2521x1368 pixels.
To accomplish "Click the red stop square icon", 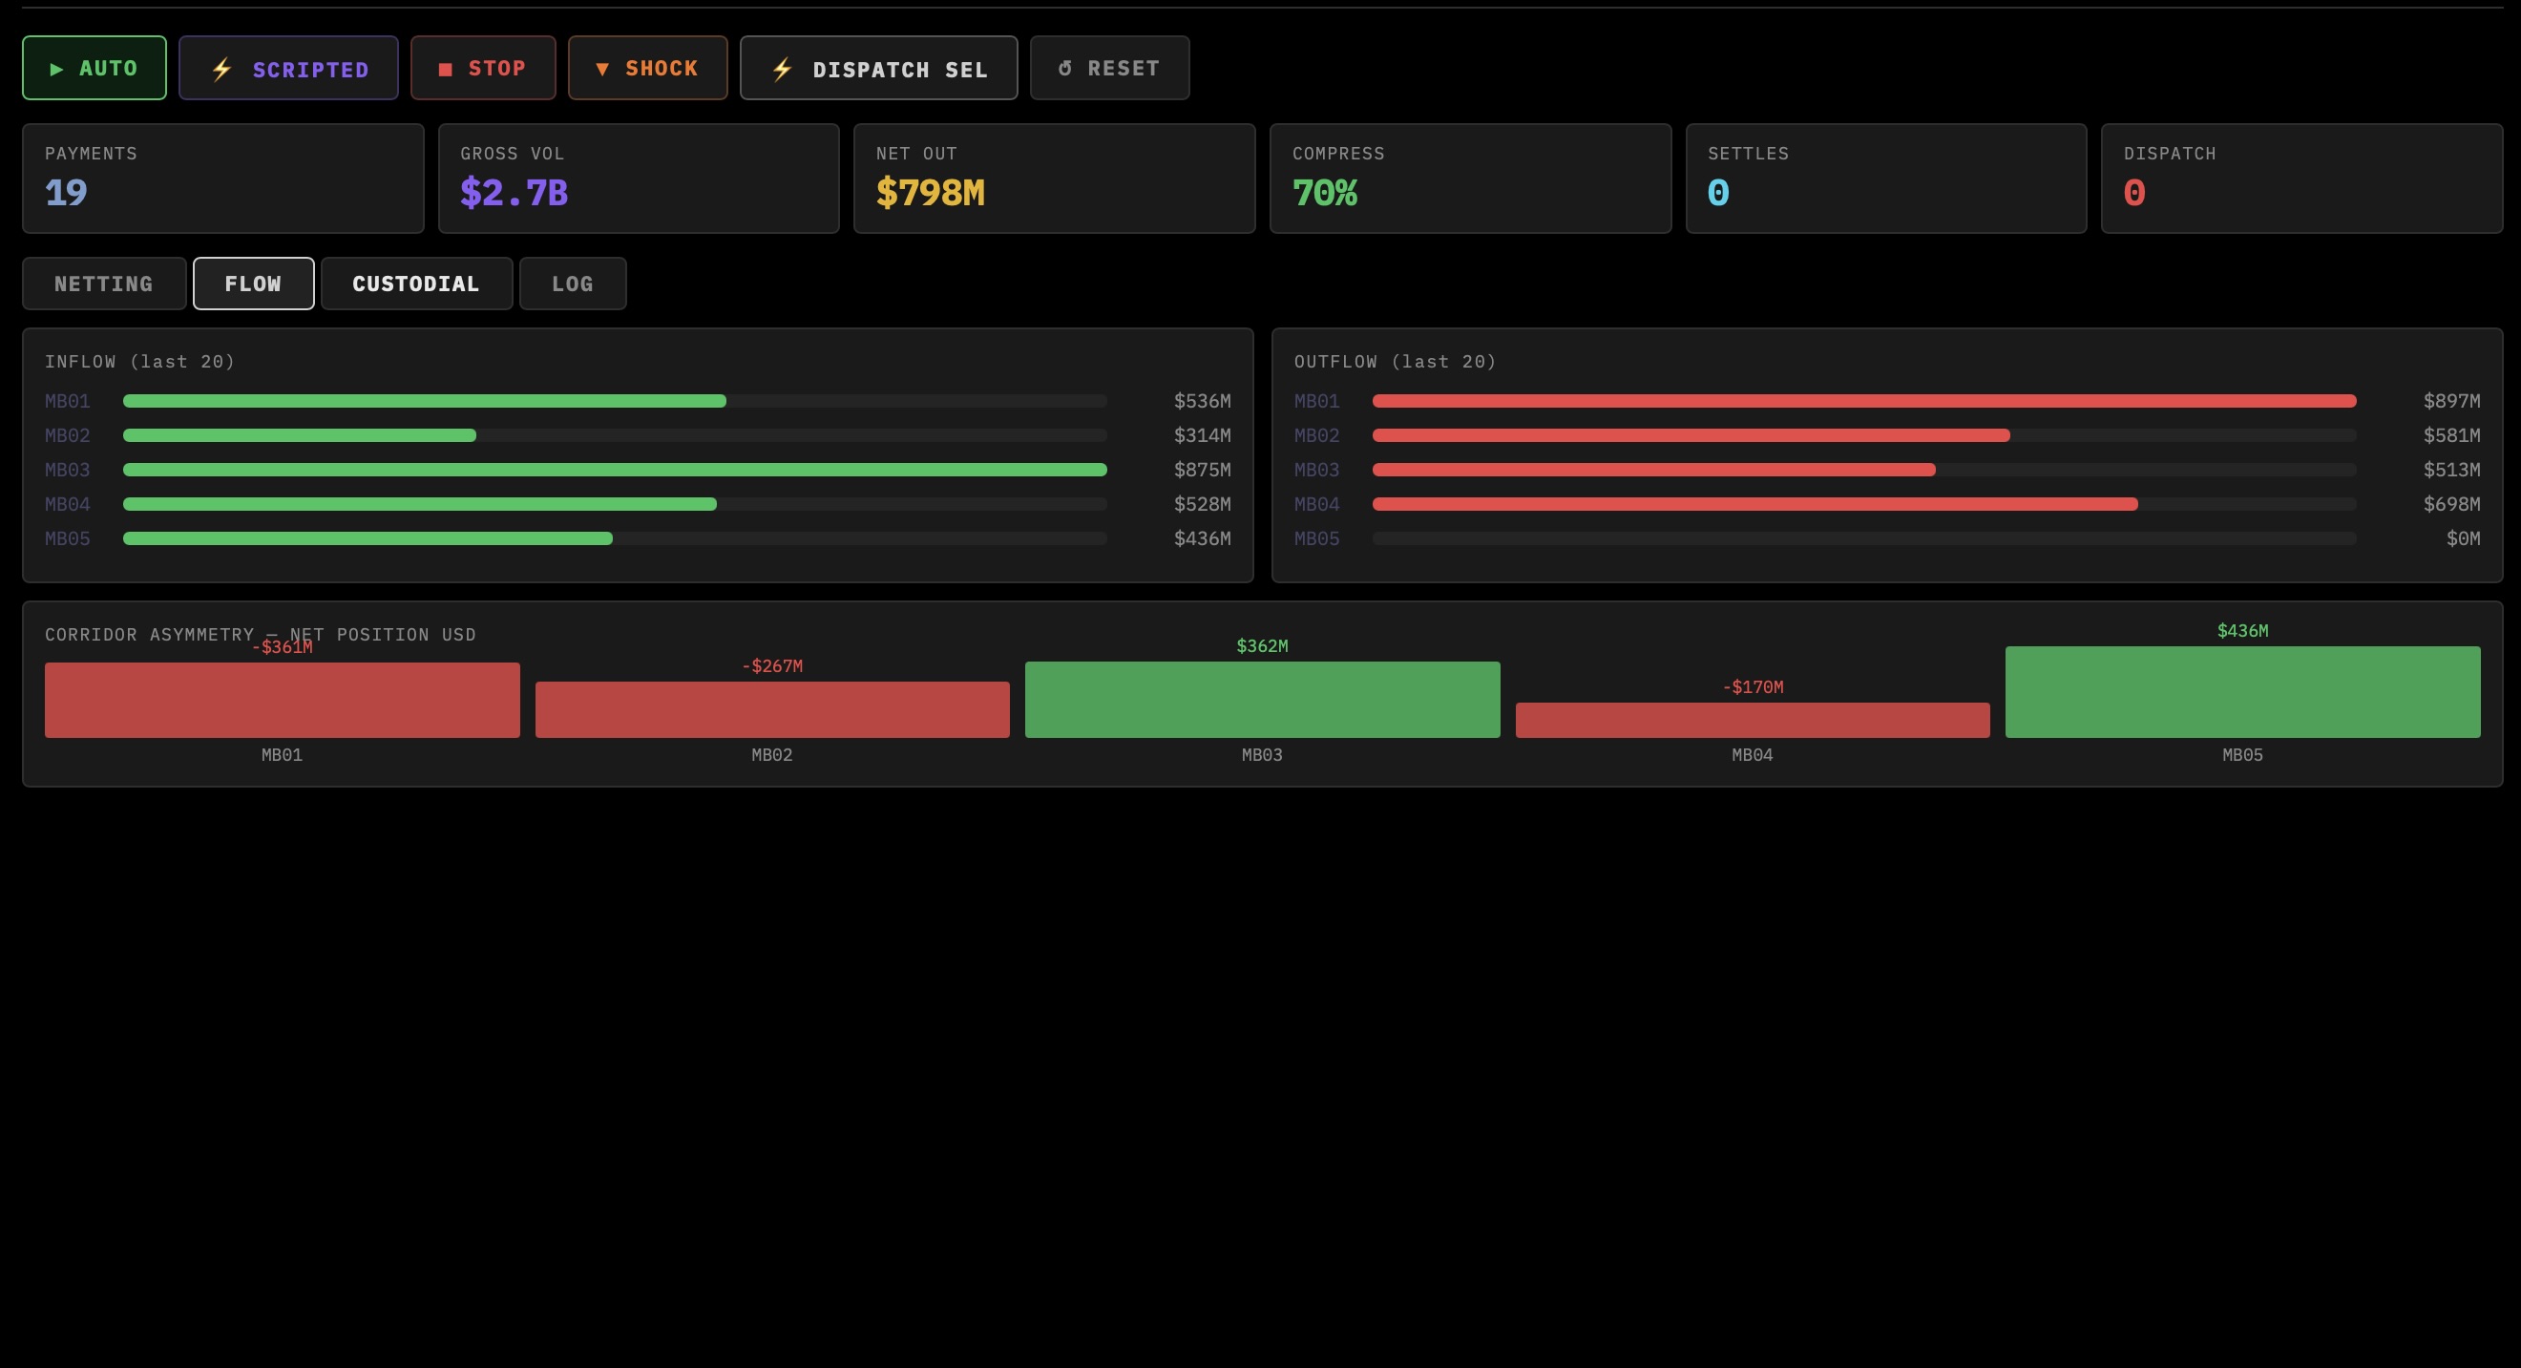I will pos(448,68).
